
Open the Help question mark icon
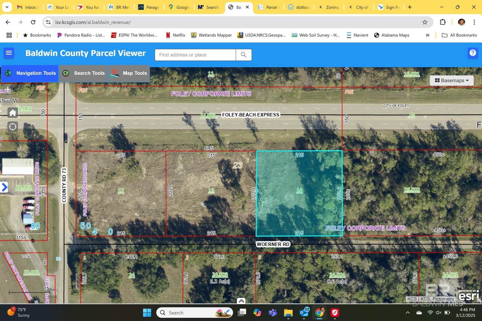(473, 53)
